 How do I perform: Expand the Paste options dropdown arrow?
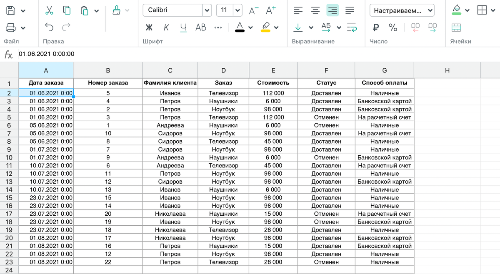(x=96, y=11)
